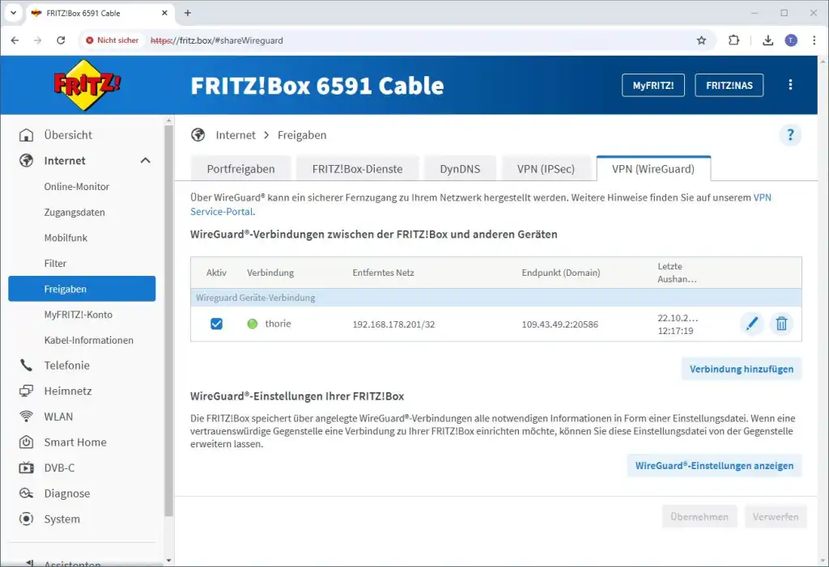Click the Heimnetz network icon

(x=26, y=391)
